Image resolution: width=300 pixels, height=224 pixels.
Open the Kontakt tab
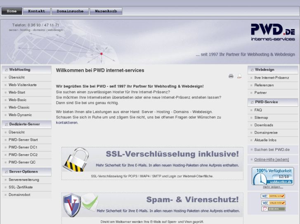[37, 11]
